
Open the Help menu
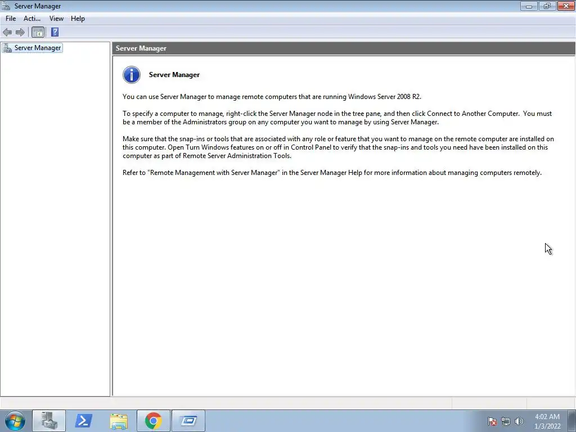pos(78,19)
